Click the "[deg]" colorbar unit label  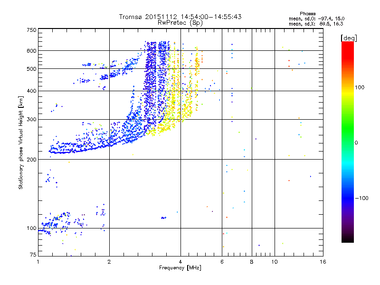(349, 38)
